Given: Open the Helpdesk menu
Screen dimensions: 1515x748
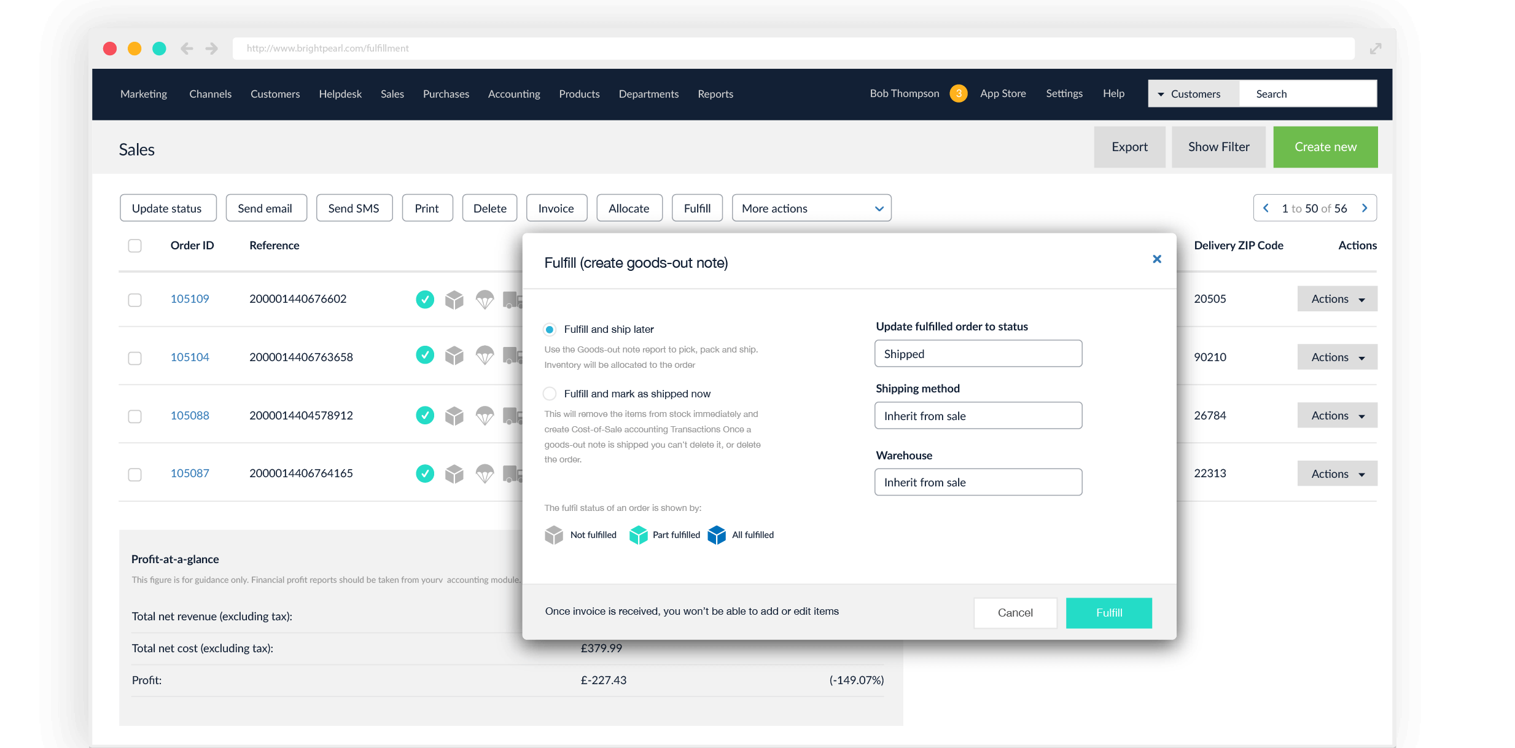Looking at the screenshot, I should pyautogui.click(x=340, y=94).
